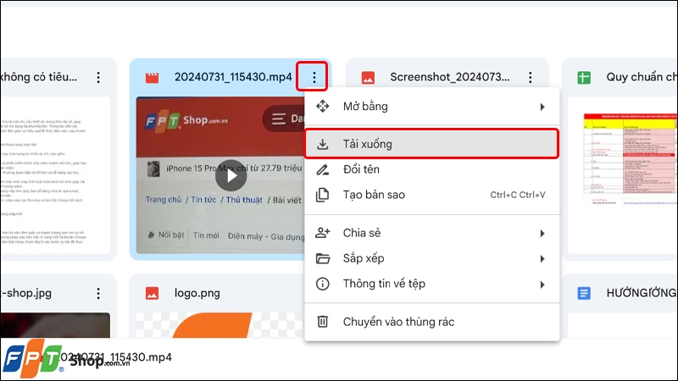Click the add-person share icon

pos(323,233)
